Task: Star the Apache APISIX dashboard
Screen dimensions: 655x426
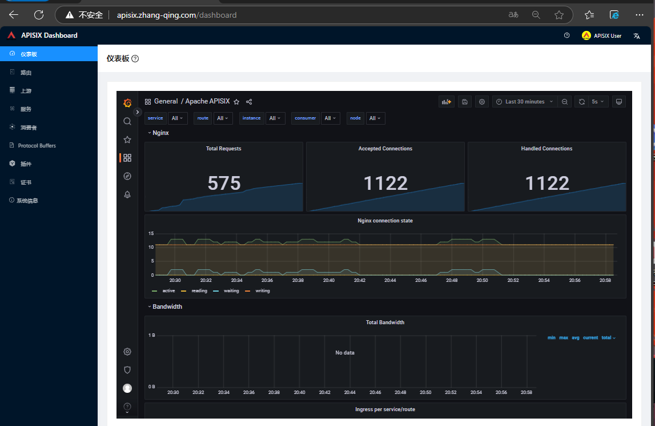Action: [236, 102]
